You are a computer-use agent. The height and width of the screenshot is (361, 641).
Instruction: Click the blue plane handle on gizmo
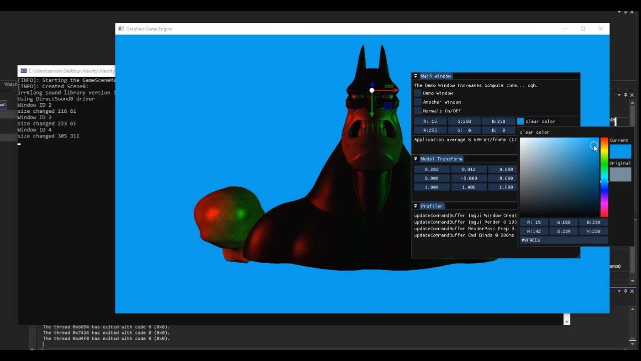pos(388,106)
